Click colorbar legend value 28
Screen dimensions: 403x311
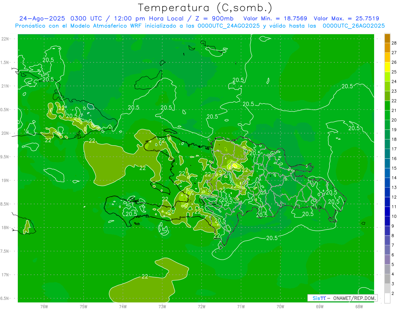click(x=394, y=43)
